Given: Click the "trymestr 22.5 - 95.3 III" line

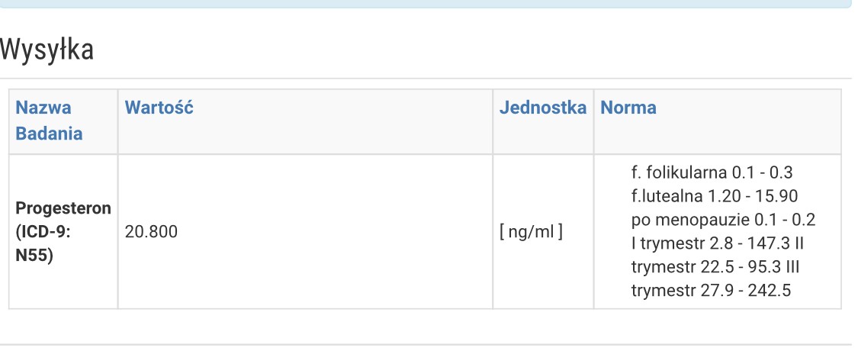Looking at the screenshot, I should pos(715,267).
